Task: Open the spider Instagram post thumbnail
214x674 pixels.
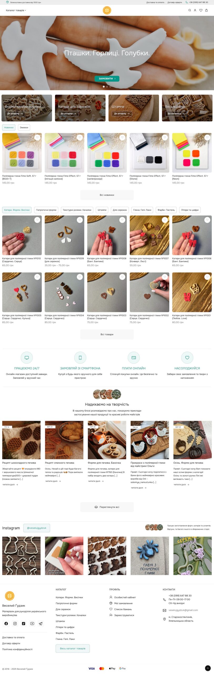Action: coord(150,556)
